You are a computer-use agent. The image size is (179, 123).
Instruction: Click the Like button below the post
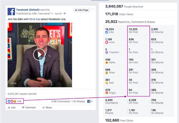11,108
